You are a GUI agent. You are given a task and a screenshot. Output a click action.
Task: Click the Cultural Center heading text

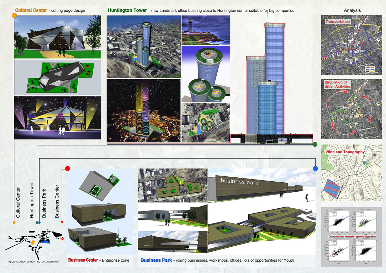(31, 10)
